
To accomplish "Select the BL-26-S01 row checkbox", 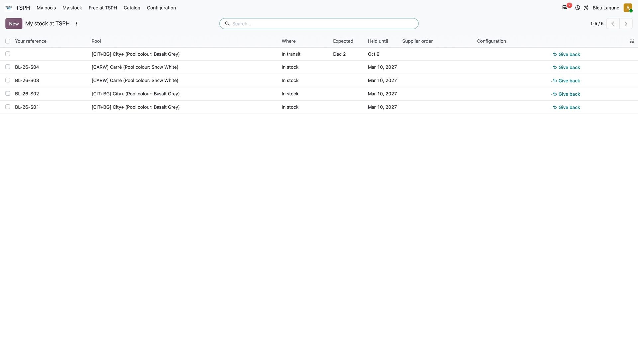I will 8,107.
